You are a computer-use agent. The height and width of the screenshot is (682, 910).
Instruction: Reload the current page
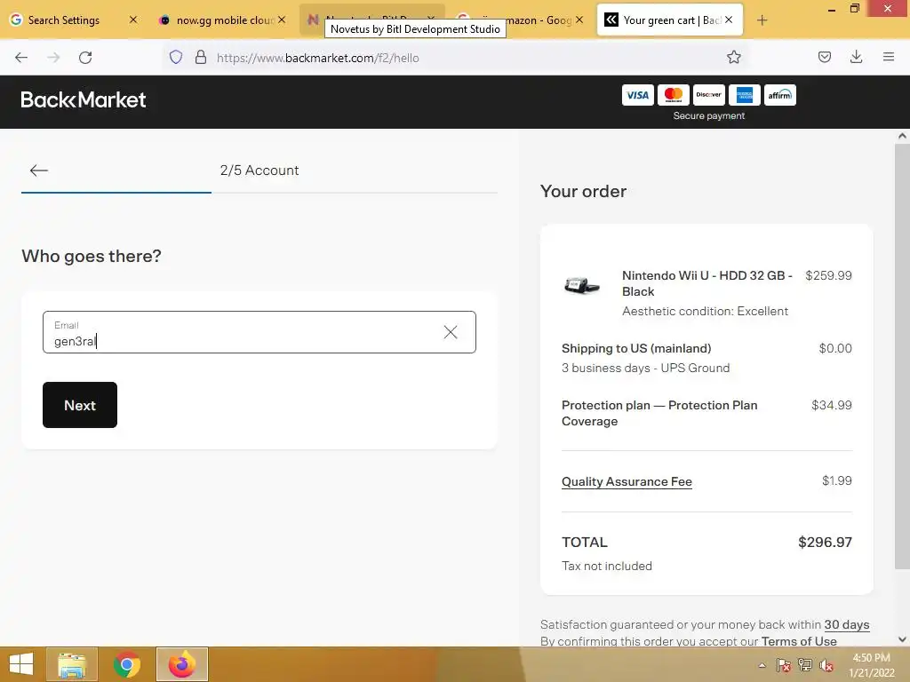[x=85, y=58]
